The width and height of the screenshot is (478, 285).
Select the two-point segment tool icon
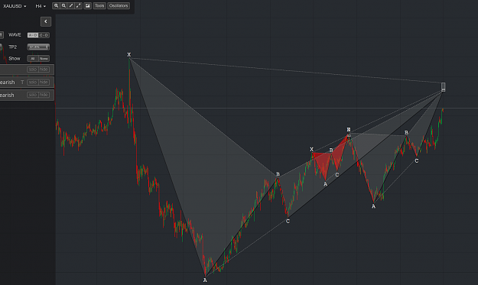78,6
